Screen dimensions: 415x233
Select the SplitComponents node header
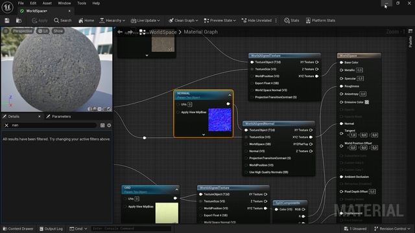coord(290,203)
